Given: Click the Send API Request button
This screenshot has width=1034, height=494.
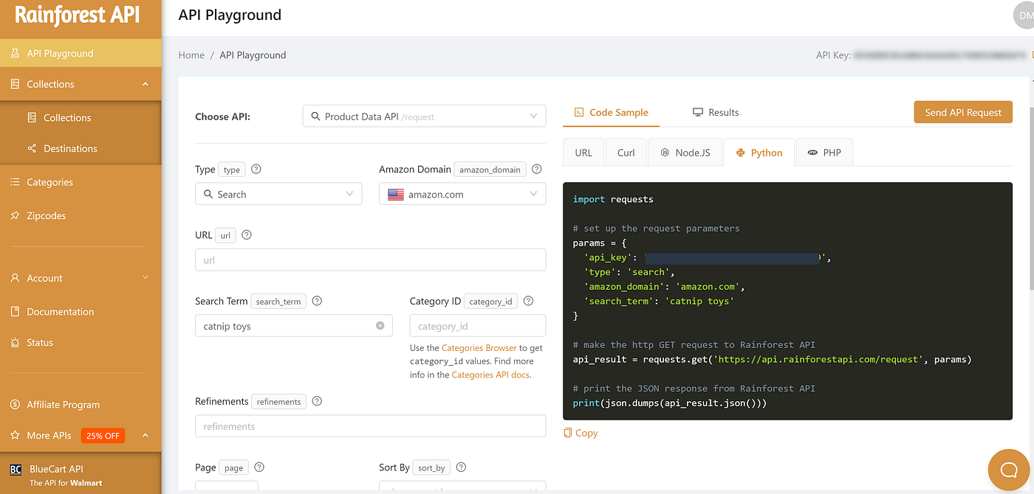Looking at the screenshot, I should [963, 112].
